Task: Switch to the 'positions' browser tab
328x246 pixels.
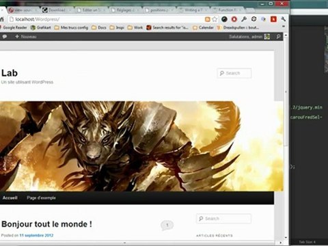Action: point(159,10)
